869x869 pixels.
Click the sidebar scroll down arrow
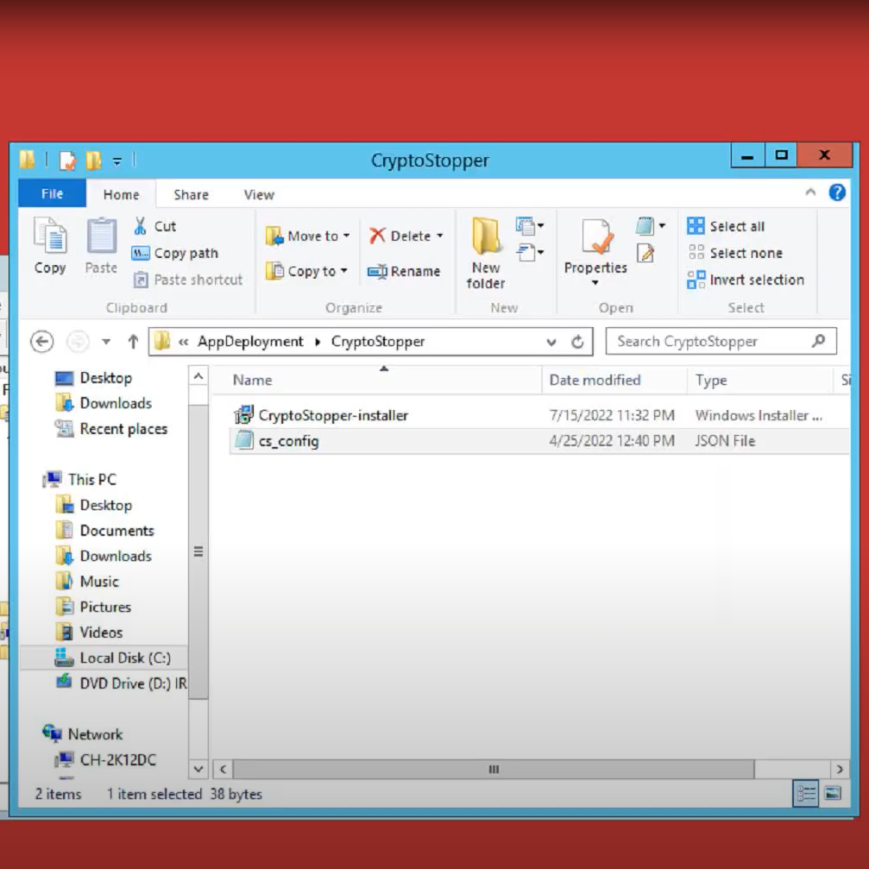click(198, 769)
